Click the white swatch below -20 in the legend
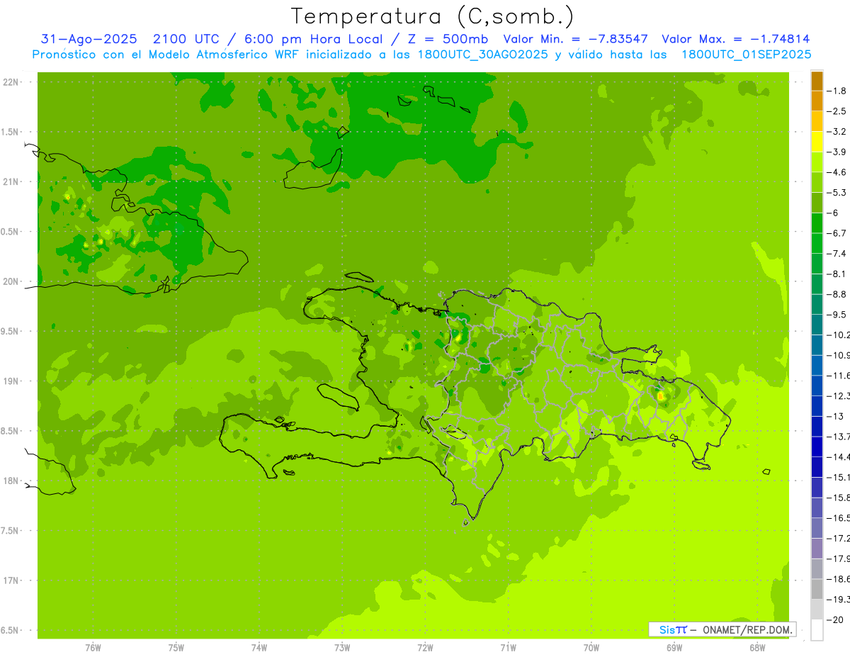 click(x=817, y=629)
